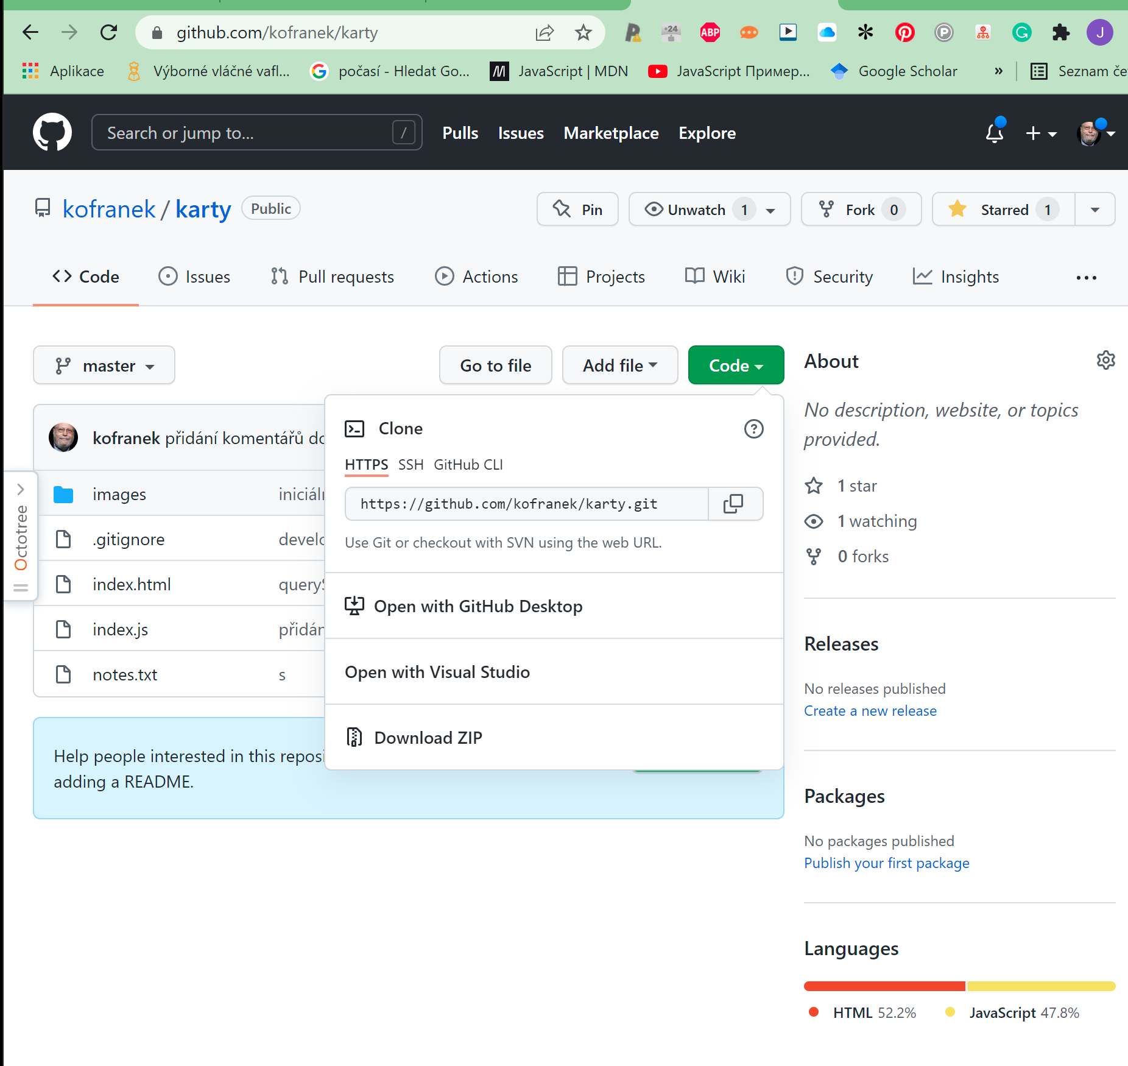
Task: Open the master branch dropdown
Action: tap(104, 365)
